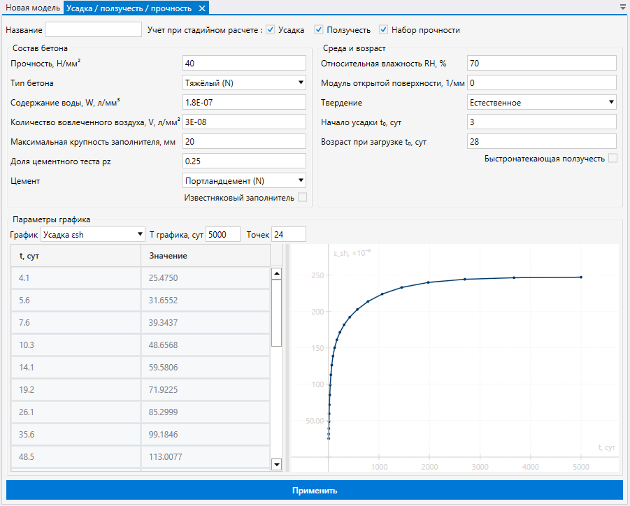Toggle the Набор прочности checkbox
The width and height of the screenshot is (630, 506).
[x=383, y=30]
